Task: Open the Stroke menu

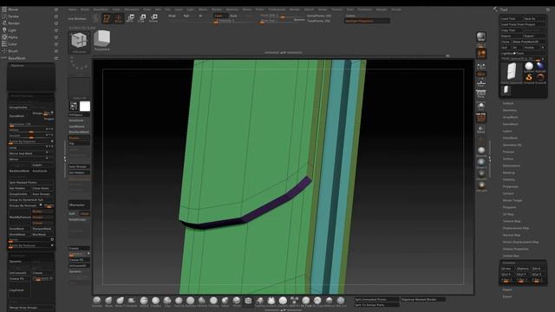Action: [14, 16]
